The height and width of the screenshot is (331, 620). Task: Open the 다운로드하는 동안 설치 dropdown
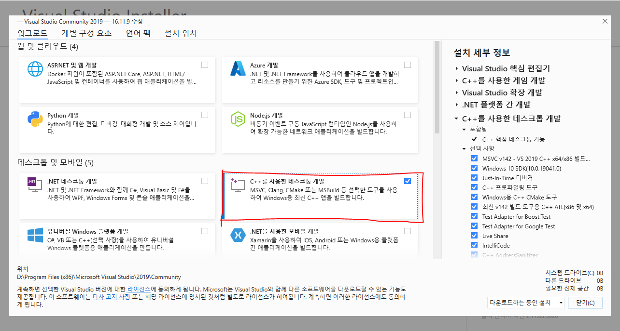(526, 303)
